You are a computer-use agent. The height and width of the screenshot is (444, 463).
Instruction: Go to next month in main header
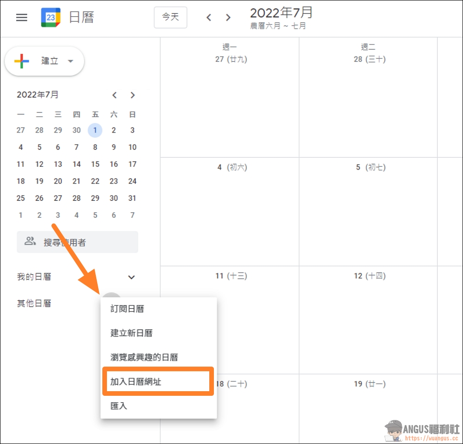pos(228,18)
